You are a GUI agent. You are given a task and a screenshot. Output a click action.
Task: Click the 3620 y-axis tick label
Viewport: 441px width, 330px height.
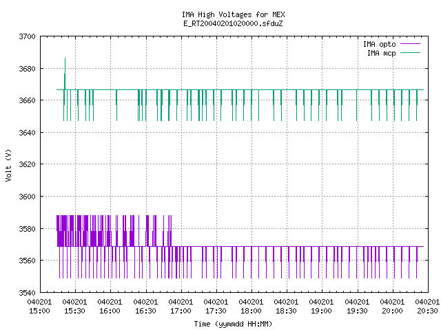click(x=28, y=164)
